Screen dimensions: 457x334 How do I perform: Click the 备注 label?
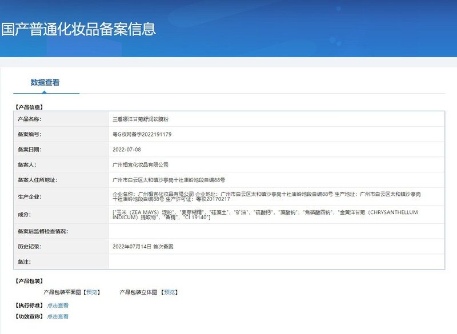(x=24, y=261)
